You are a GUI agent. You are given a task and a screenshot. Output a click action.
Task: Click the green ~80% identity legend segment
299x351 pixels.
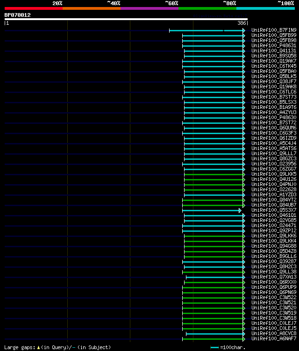pos(207,8)
